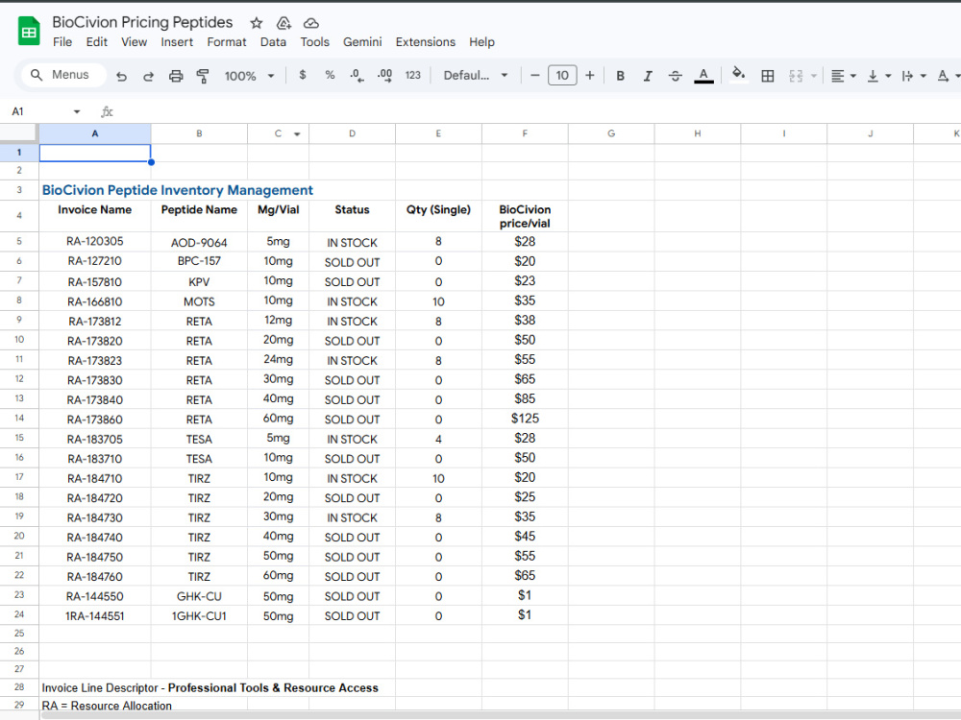
Task: Star the BioCivion Pricing Peptides document
Action: 257,23
